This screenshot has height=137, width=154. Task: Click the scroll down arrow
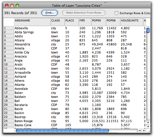(148, 126)
